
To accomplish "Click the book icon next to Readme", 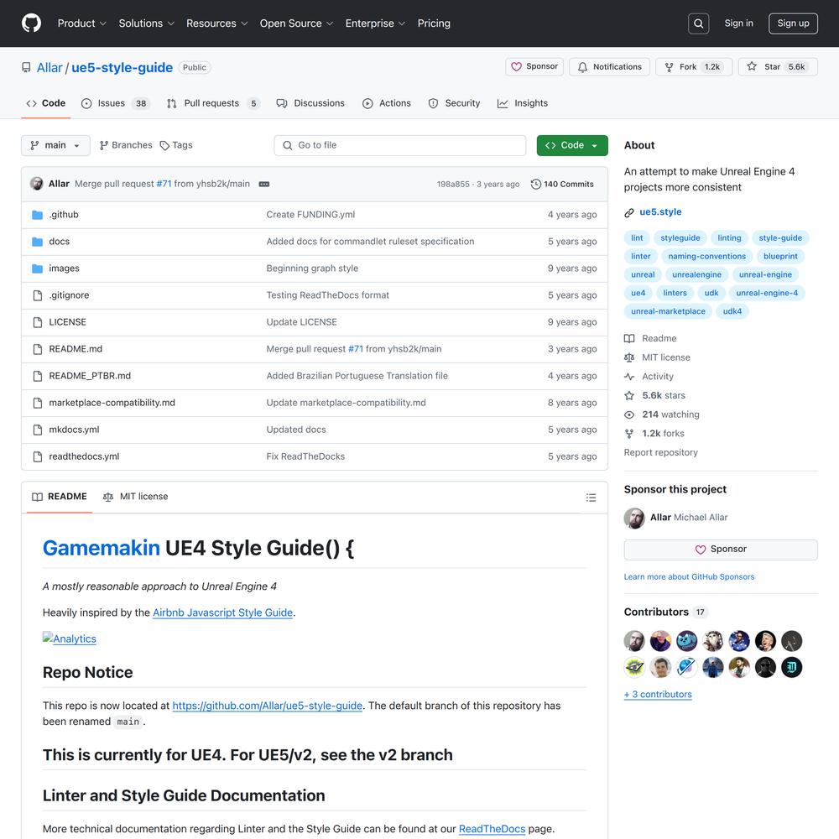I will [x=629, y=339].
